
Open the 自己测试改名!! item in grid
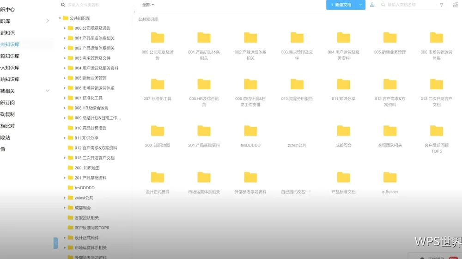pyautogui.click(x=296, y=192)
